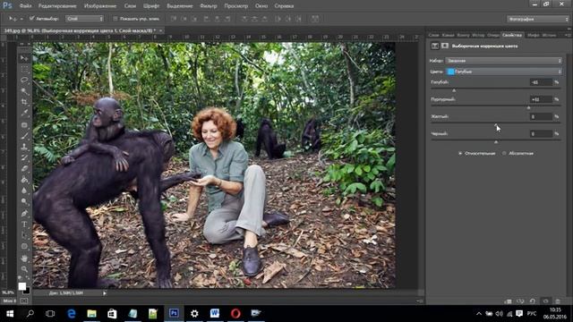Switch to the Каналы panel tab
Viewport: 573px width, 322px height.
click(x=448, y=35)
